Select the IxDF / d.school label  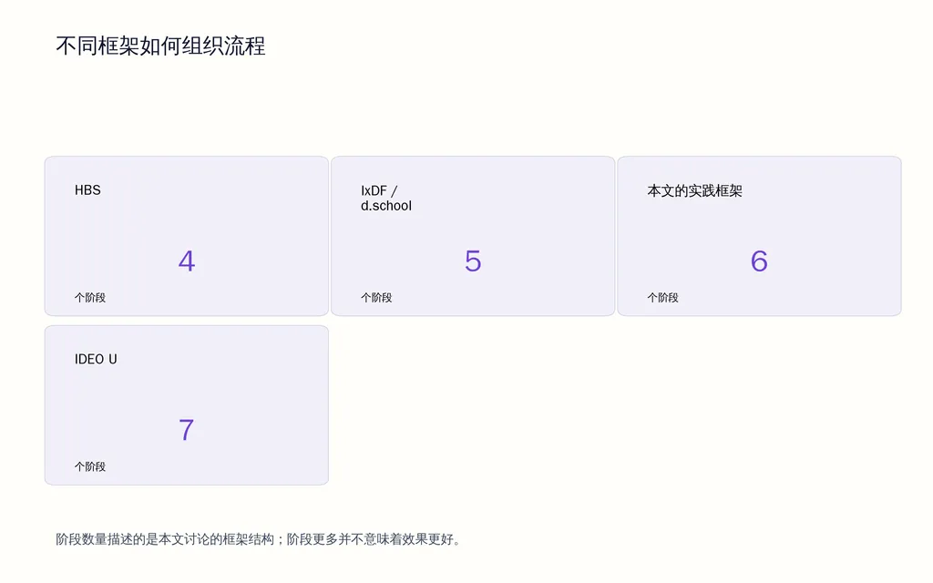[386, 198]
